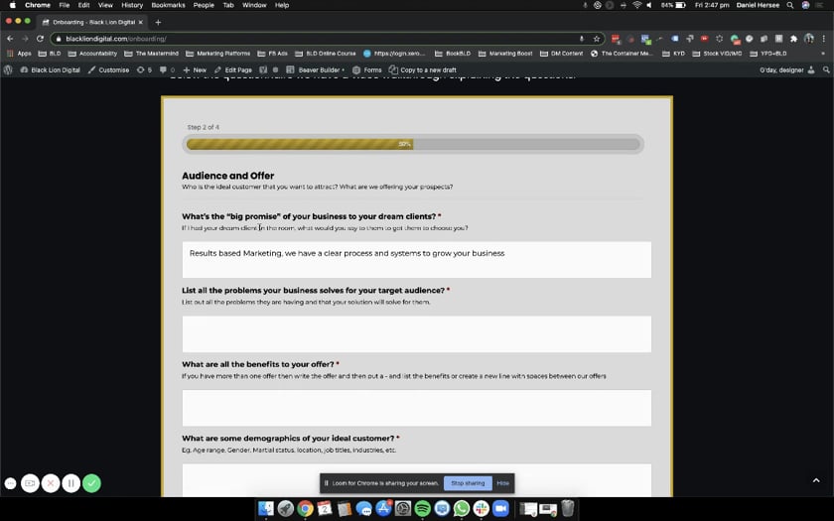
Task: Reload the page with the refresh icon
Action: (40, 39)
